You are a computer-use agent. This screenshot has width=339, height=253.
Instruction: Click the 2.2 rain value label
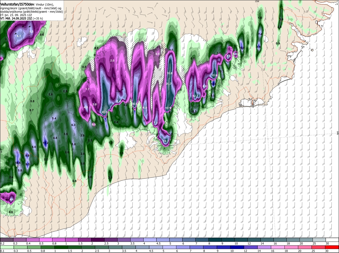pyautogui.click(x=46, y=159)
